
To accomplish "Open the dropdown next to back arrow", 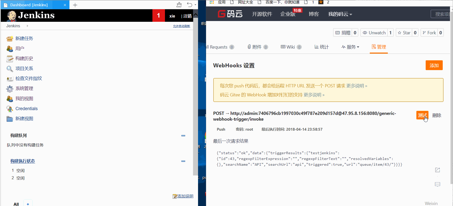I will [195, 5].
